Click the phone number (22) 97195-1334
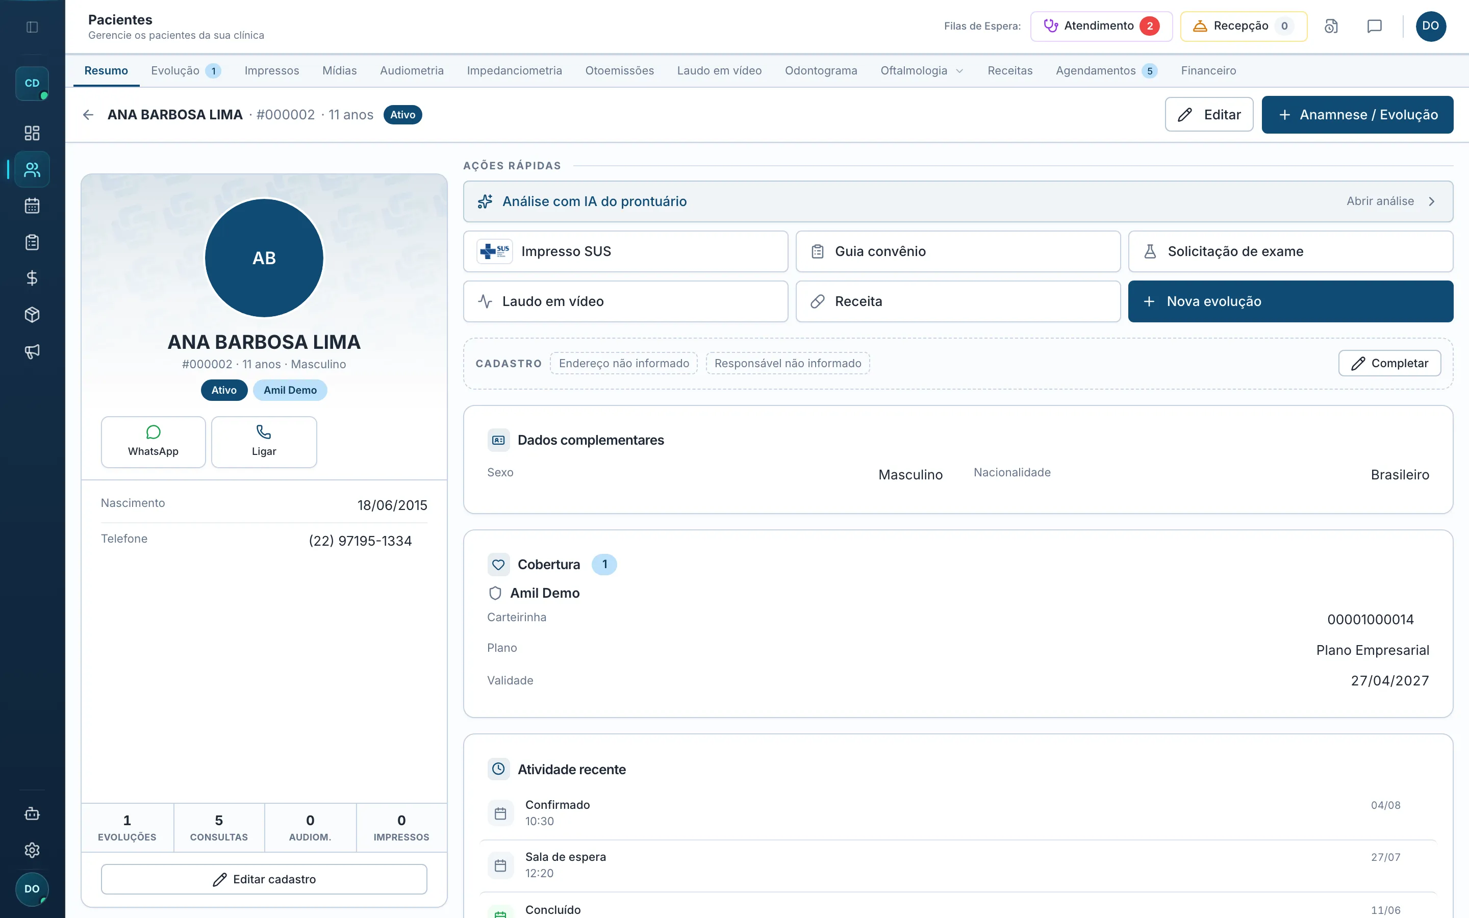The height and width of the screenshot is (918, 1469). 361,541
